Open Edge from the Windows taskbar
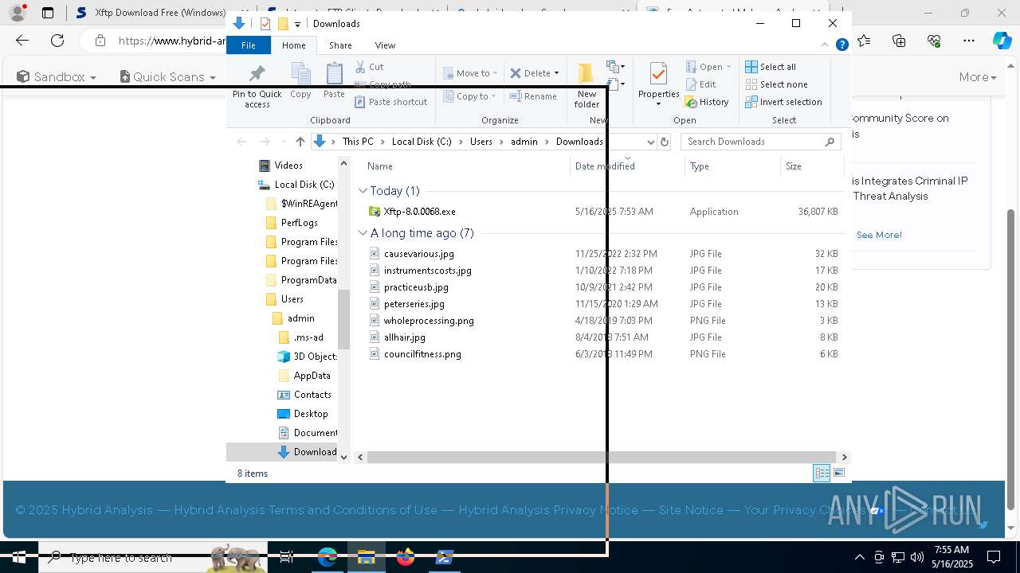The image size is (1020, 573). click(328, 557)
